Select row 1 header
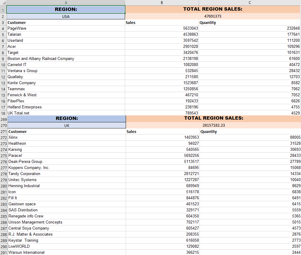Viewport: 301px width, 255px height. point(3,10)
